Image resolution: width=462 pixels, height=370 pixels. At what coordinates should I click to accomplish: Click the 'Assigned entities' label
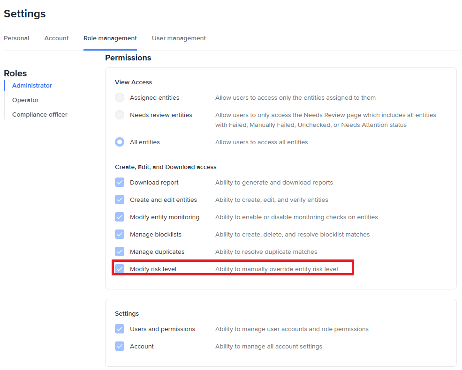[x=154, y=97]
